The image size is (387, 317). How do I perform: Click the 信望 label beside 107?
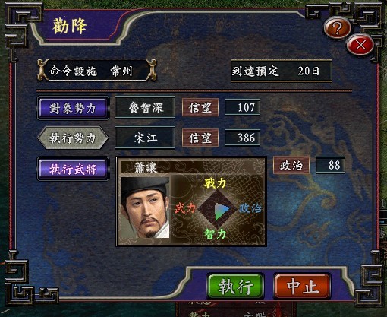coord(200,107)
